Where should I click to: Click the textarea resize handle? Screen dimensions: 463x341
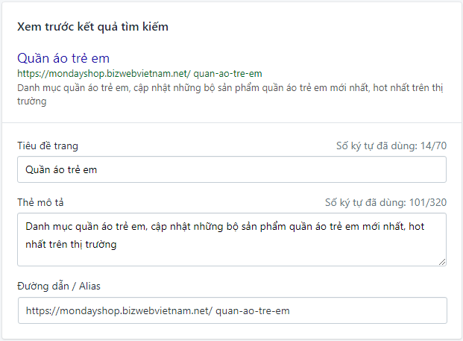tap(442, 261)
